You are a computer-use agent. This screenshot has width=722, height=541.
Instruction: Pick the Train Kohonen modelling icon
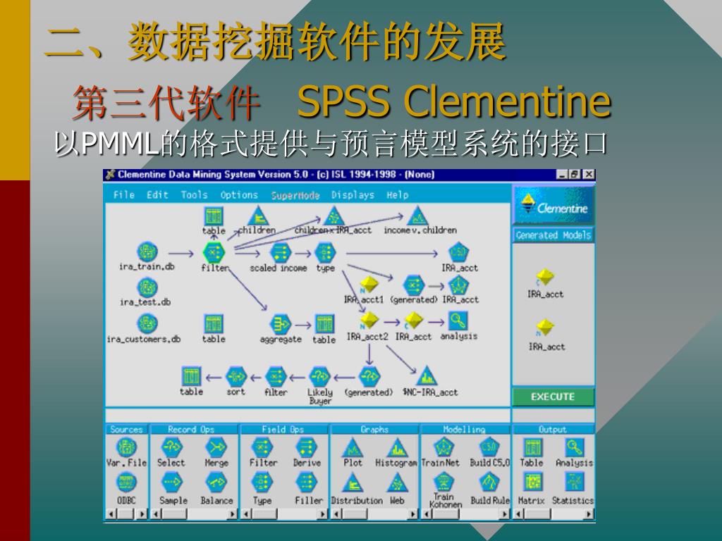pos(444,482)
